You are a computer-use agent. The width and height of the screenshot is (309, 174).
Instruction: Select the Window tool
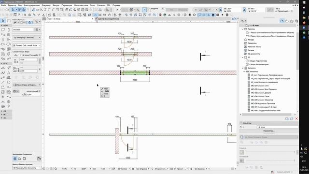[9, 34]
